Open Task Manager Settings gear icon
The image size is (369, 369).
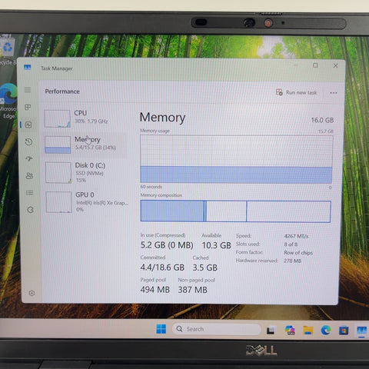(x=32, y=293)
